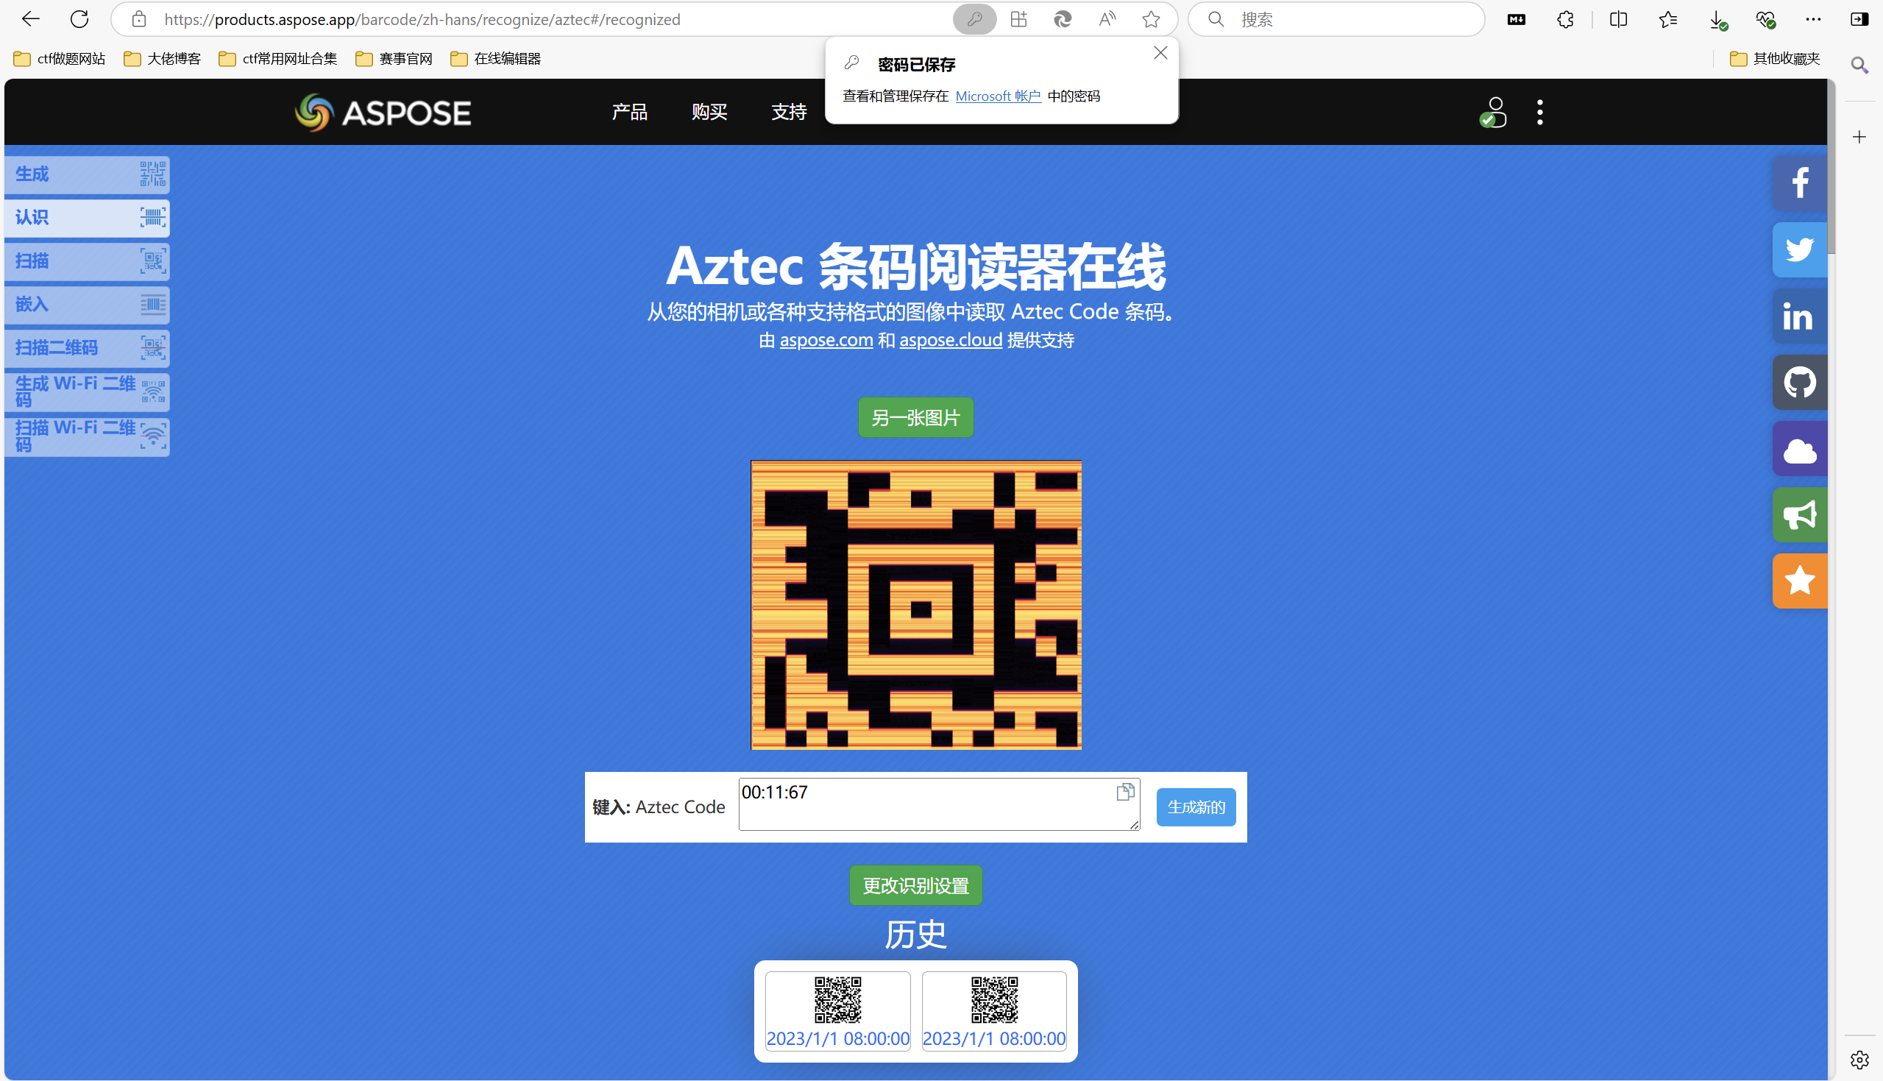
Task: Open the aspose.cloud link
Action: pyautogui.click(x=951, y=340)
